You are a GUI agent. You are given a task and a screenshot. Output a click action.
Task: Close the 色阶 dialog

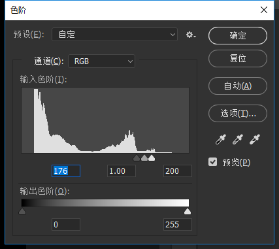tap(264, 10)
